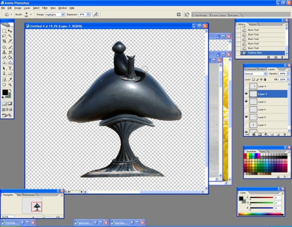Select the Burn tool in toolbox

(10, 63)
